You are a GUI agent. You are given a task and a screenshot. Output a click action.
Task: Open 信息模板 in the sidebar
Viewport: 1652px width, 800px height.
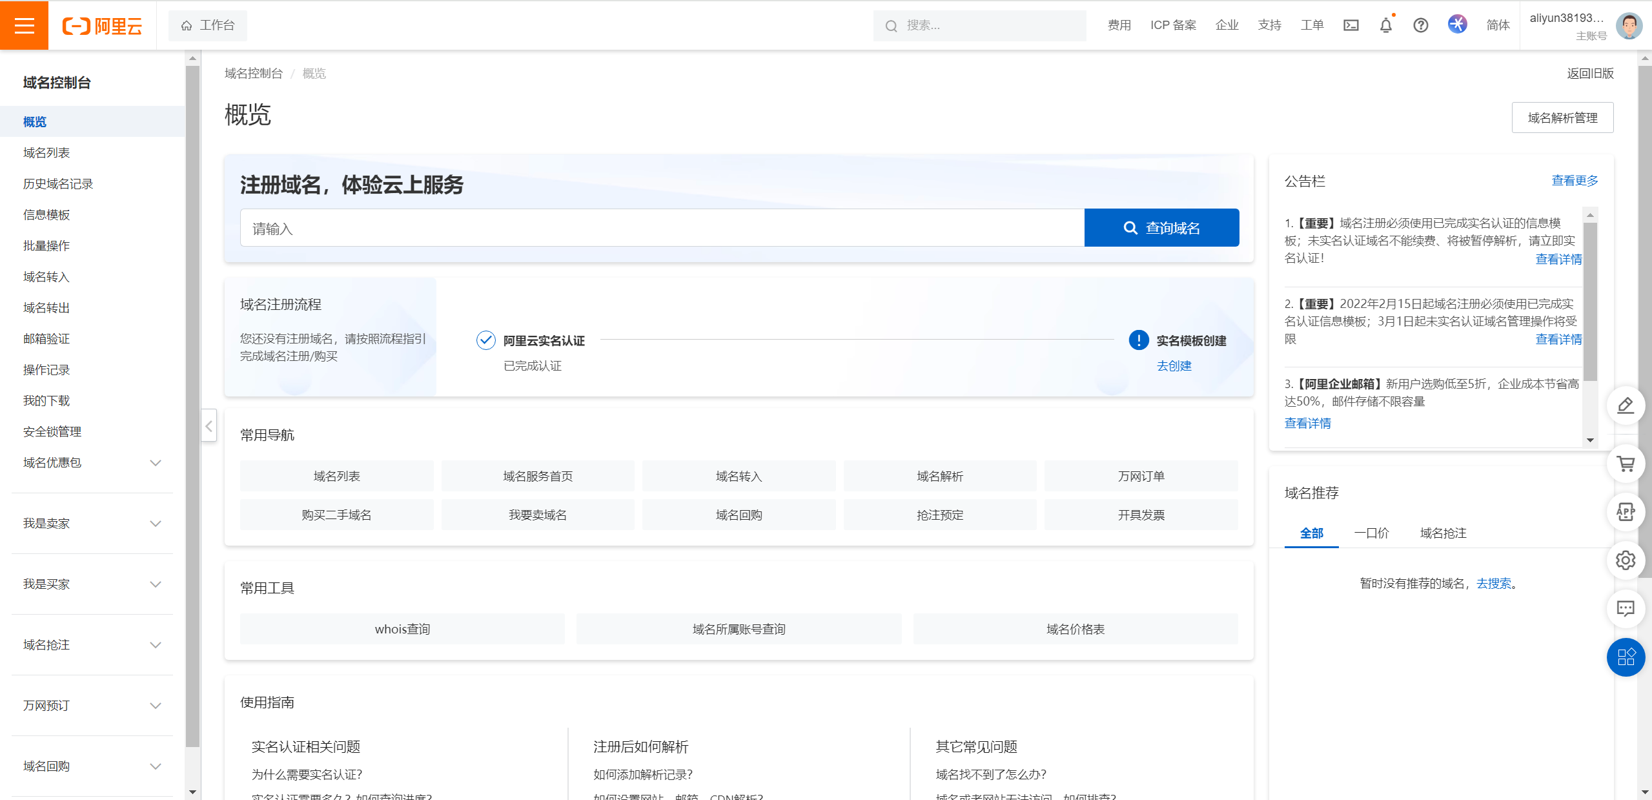(46, 215)
